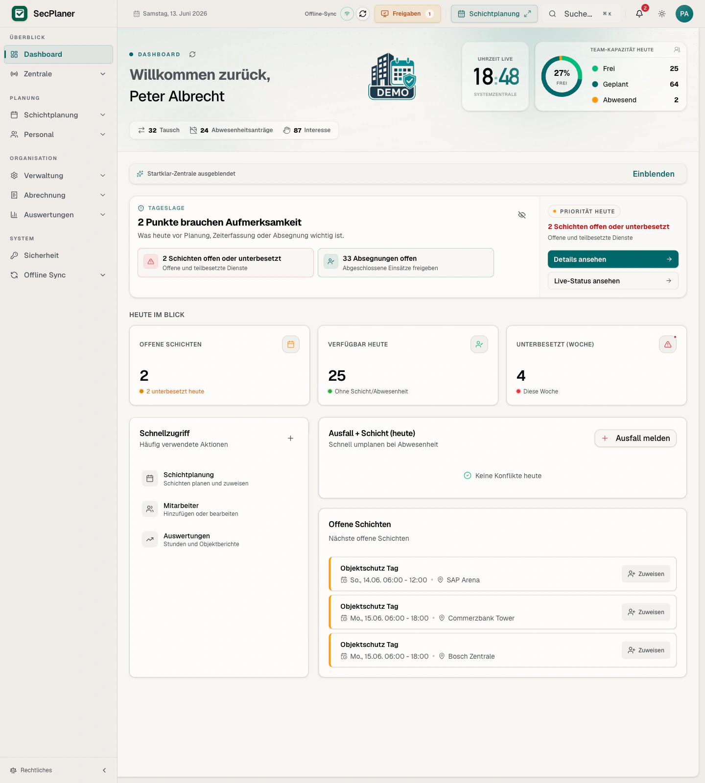Click the Keine Konflikte heute message
The width and height of the screenshot is (705, 783).
[x=502, y=476]
